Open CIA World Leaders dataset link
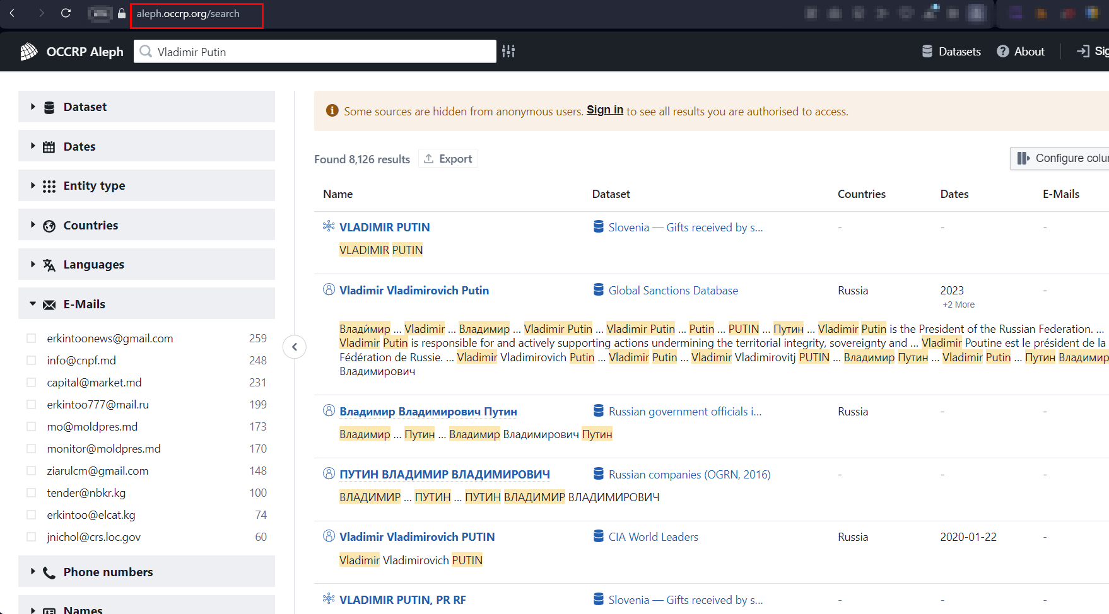 point(653,537)
